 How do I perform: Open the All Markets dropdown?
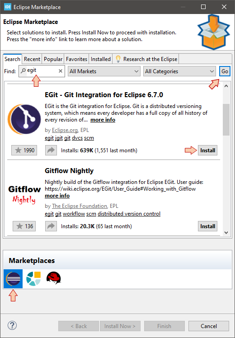point(104,71)
